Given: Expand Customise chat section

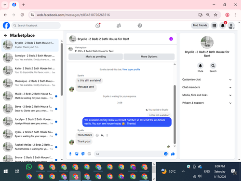Looking at the screenshot, I should [x=207, y=80].
